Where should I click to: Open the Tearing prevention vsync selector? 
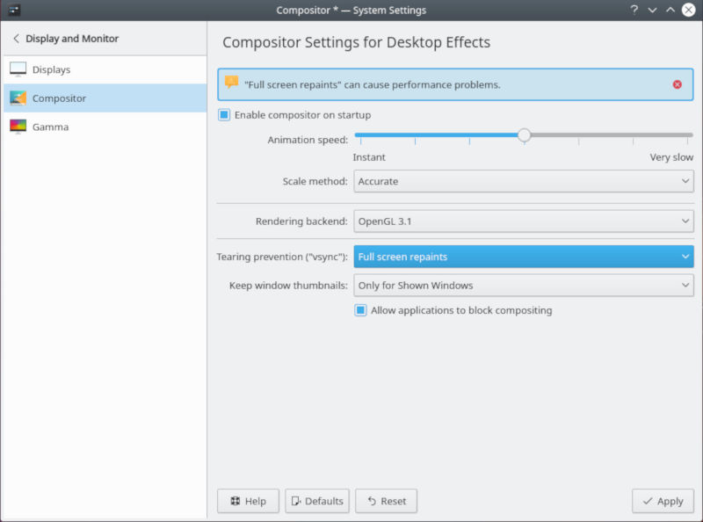point(524,256)
